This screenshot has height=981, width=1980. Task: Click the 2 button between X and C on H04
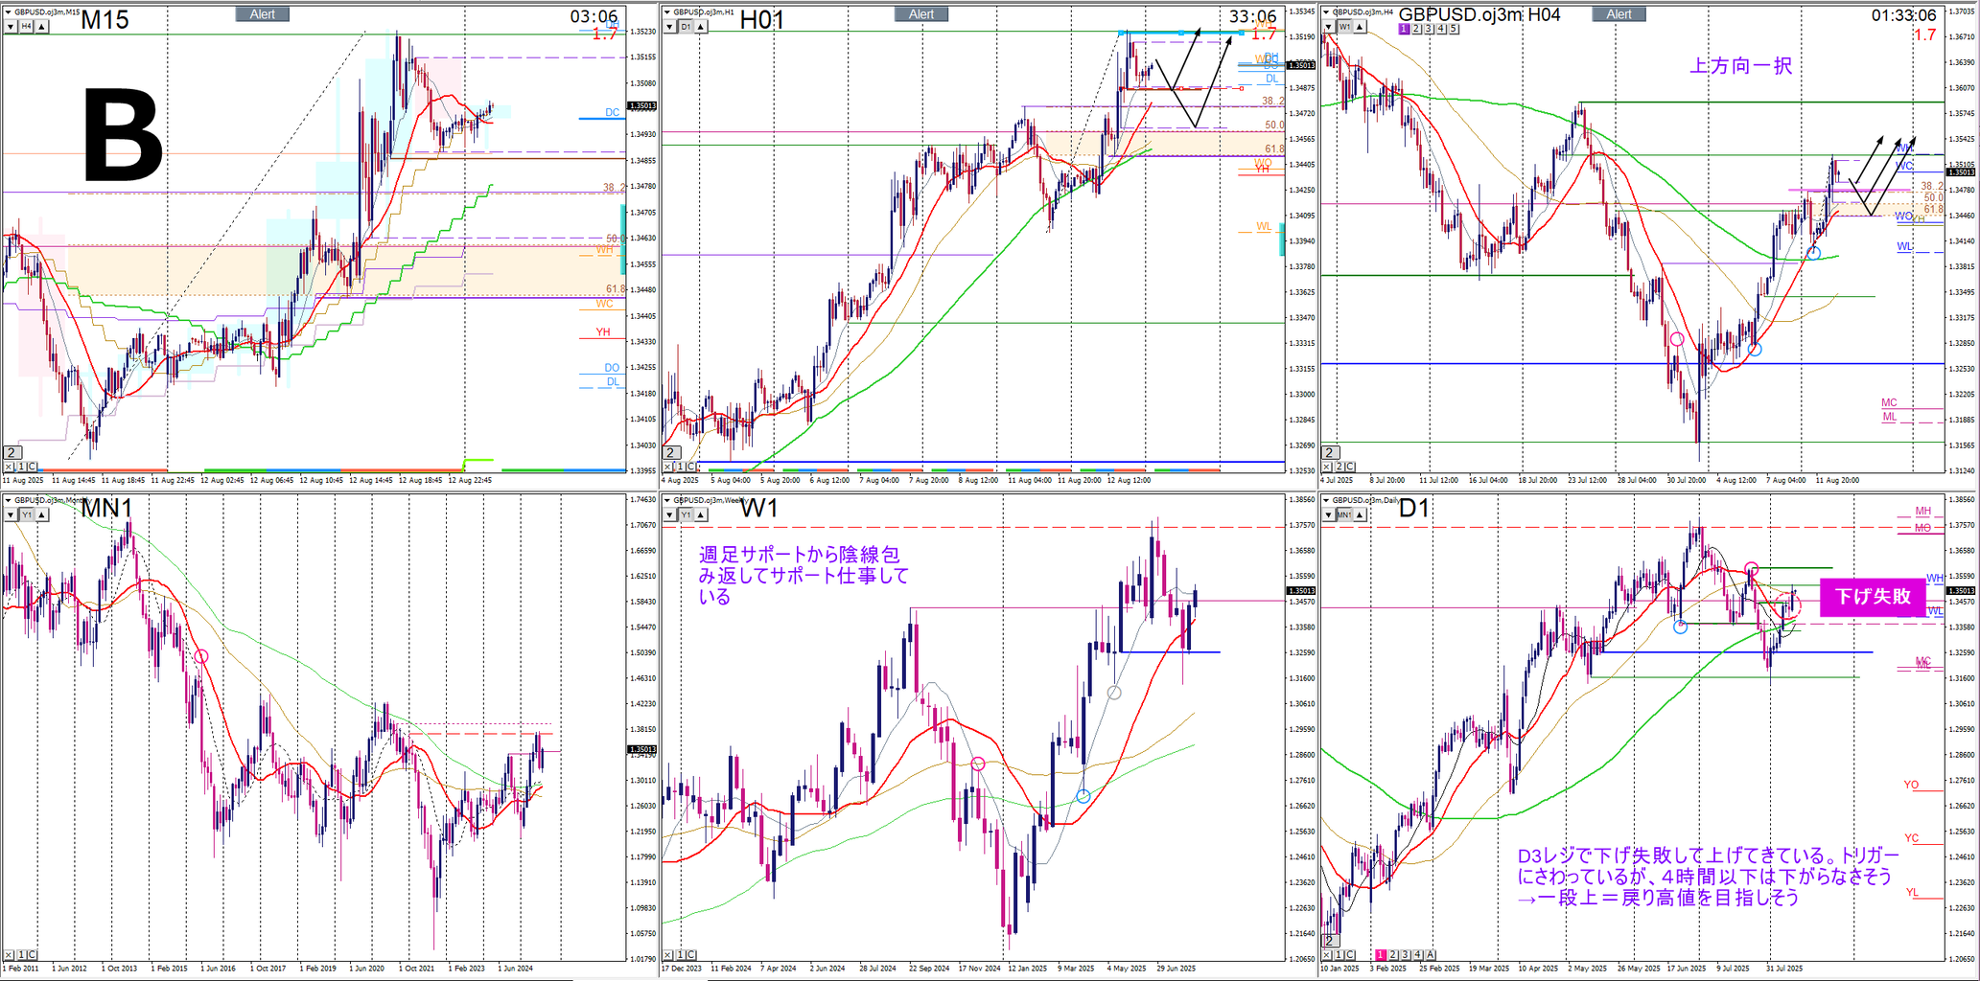(x=1340, y=467)
